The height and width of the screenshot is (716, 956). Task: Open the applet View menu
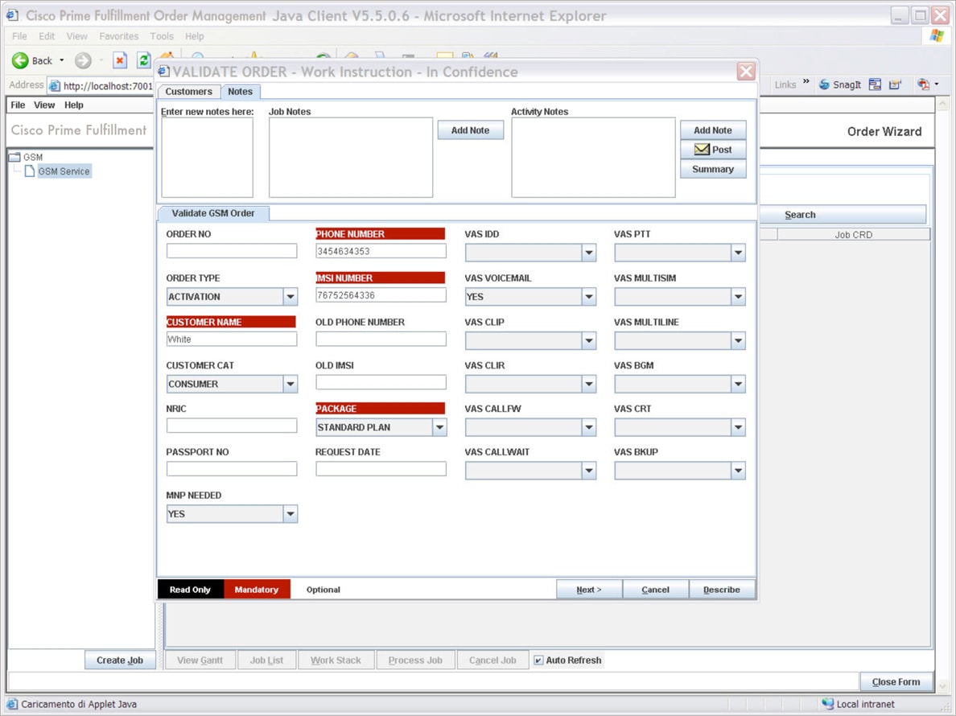point(44,105)
